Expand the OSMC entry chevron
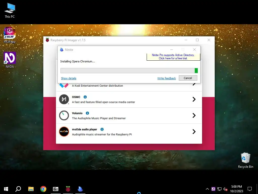This screenshot has width=258, height=194. 194,99
